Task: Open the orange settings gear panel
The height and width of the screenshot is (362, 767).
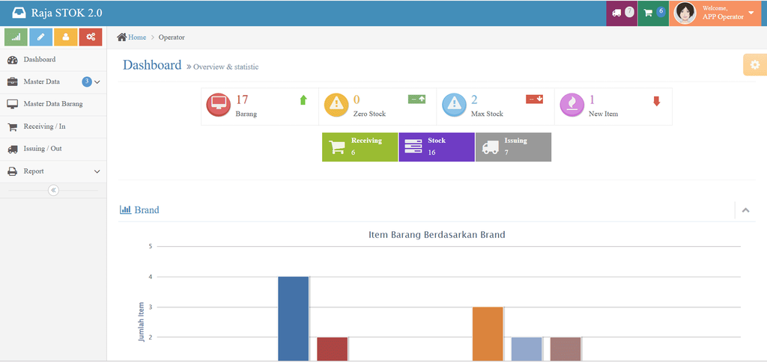Action: pyautogui.click(x=755, y=64)
